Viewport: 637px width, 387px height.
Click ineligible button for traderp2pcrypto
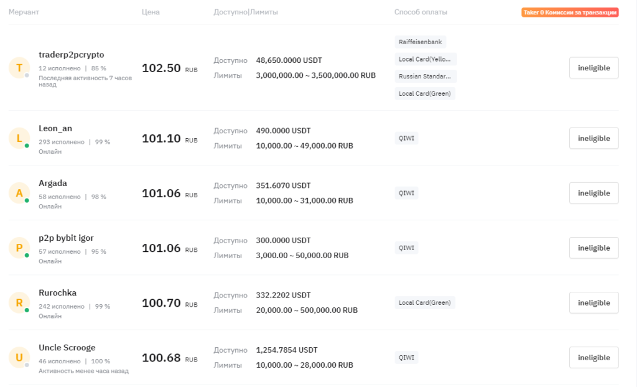(593, 68)
